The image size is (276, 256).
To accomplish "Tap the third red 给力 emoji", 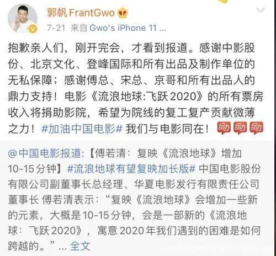I will tap(256, 127).
